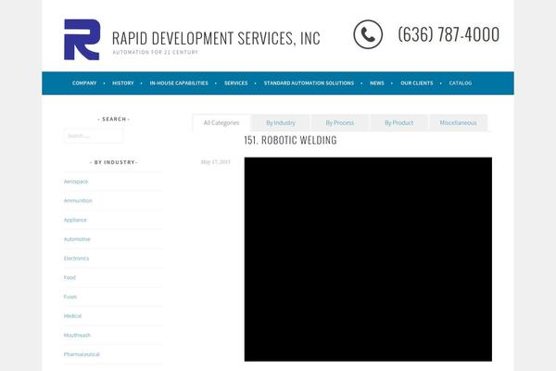Click the Rapid Development Services, Inc title

[216, 38]
